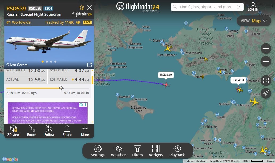Open the Filters panel
This screenshot has height=163, width=275.
[137, 151]
